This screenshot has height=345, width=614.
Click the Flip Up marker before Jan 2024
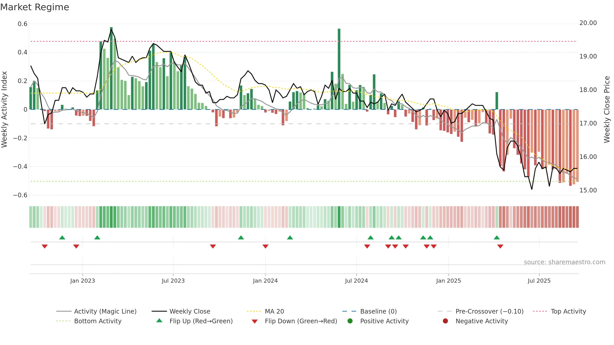tap(241, 237)
